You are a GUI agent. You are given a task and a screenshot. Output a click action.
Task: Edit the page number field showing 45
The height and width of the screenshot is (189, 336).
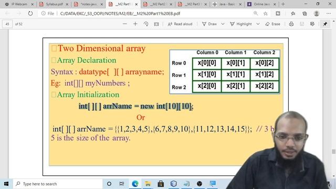[x=7, y=24]
